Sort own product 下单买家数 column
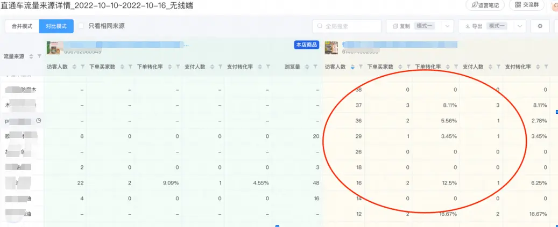Viewport: 558px width, 227px height. tap(123, 67)
